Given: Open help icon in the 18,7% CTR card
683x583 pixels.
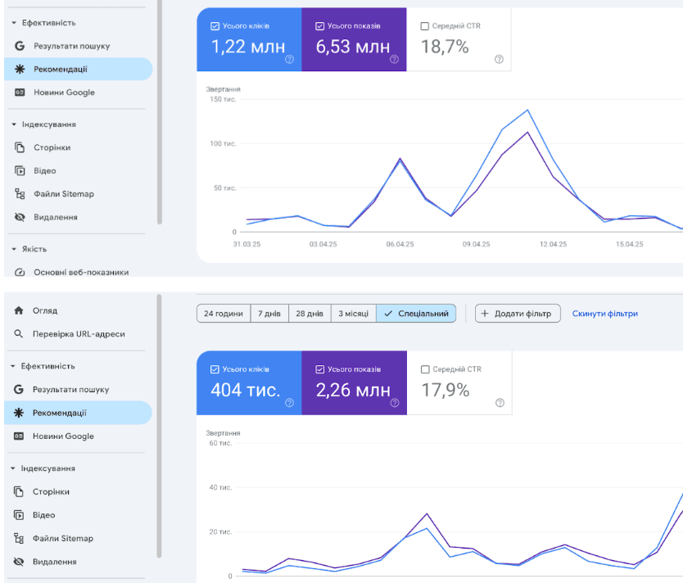Looking at the screenshot, I should pyautogui.click(x=499, y=59).
